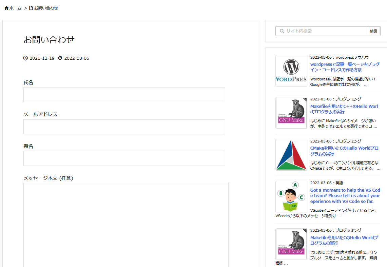This screenshot has height=267, width=387.
Task: Click the refresh icon next to 2022-03-06
Action: click(60, 58)
